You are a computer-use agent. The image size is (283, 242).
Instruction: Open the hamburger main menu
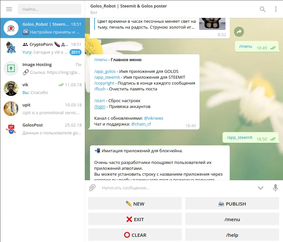click(9, 9)
